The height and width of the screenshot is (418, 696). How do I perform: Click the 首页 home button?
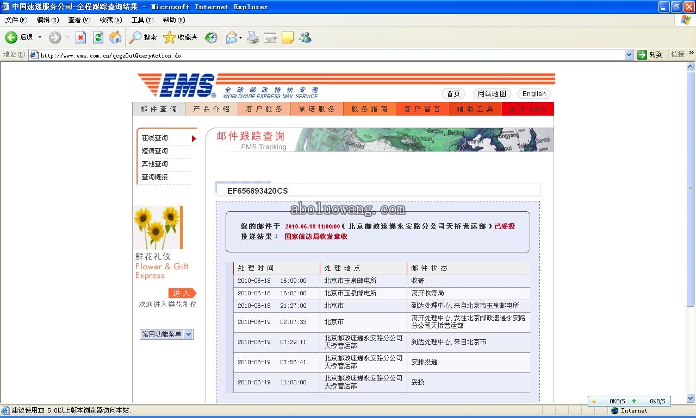point(453,94)
